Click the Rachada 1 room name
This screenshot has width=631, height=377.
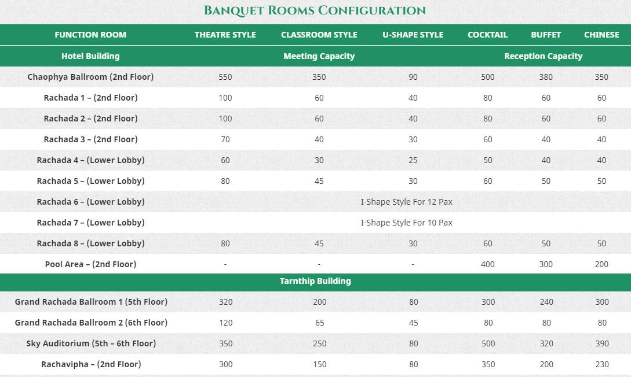(x=90, y=98)
